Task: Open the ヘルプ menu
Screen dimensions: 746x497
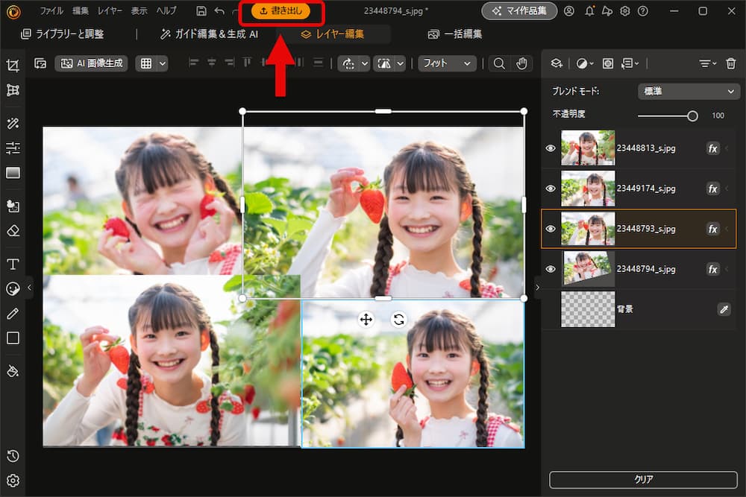Action: pos(166,11)
